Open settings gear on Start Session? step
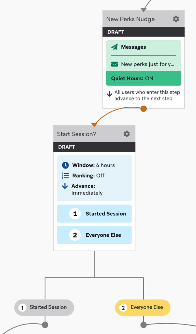Image resolution: width=196 pixels, height=334 pixels. point(127,134)
